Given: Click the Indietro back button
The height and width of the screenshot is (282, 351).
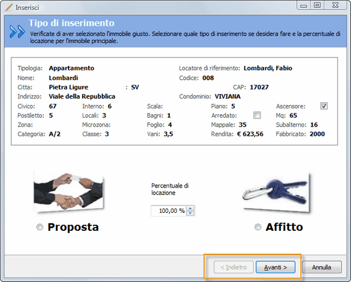Looking at the screenshot, I should [x=233, y=267].
